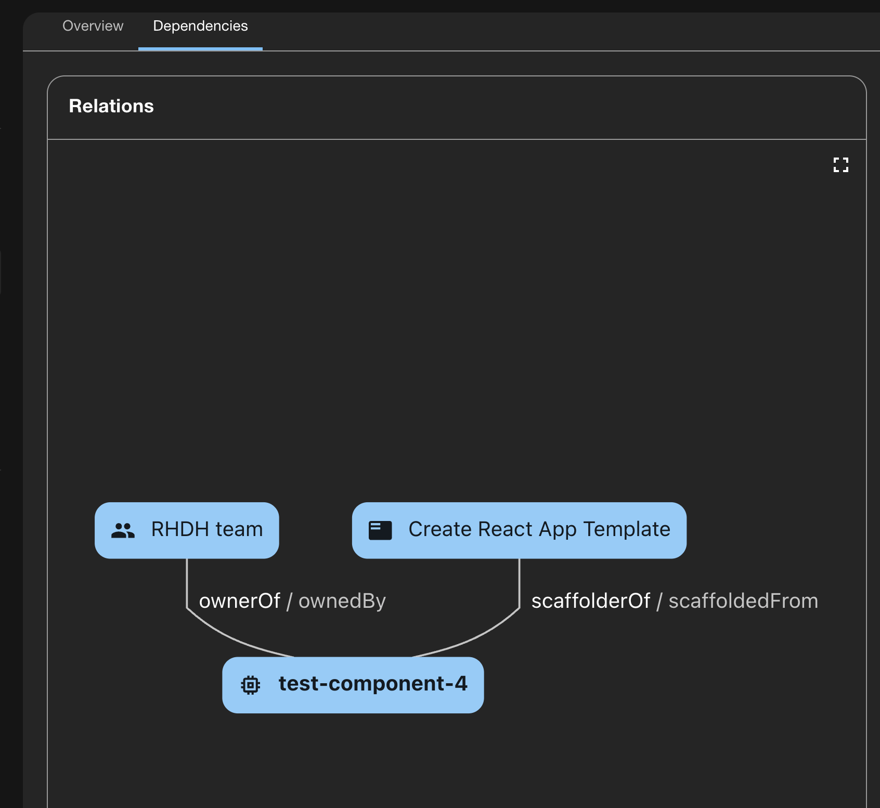Click the chip icon on test-component-4
The height and width of the screenshot is (808, 880).
point(251,685)
